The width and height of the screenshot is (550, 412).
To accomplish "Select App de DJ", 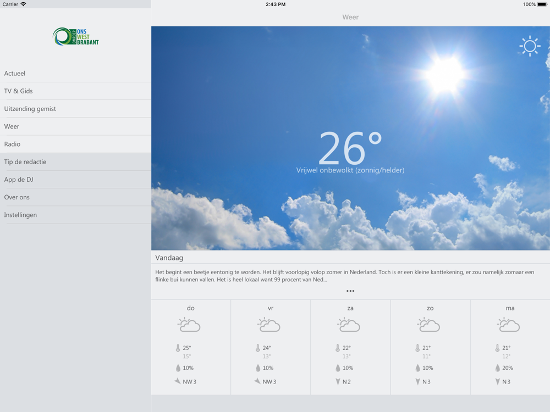I will point(75,180).
